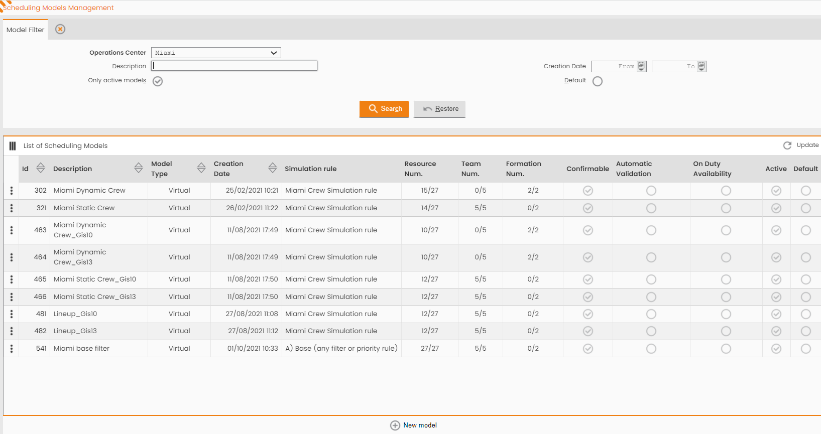Open row menu for model 464

click(x=12, y=257)
